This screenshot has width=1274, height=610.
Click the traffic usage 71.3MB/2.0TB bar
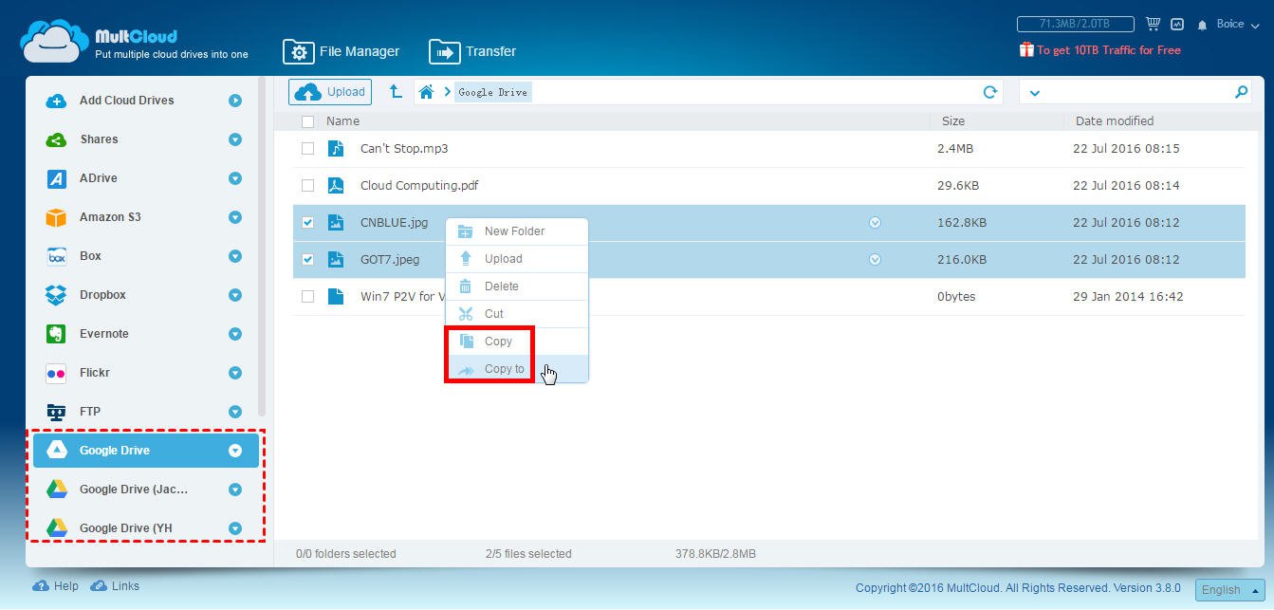tap(1076, 24)
